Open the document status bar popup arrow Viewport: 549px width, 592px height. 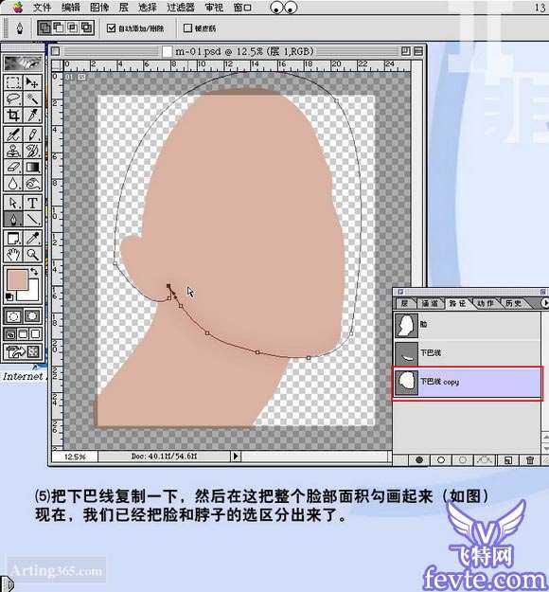236,457
